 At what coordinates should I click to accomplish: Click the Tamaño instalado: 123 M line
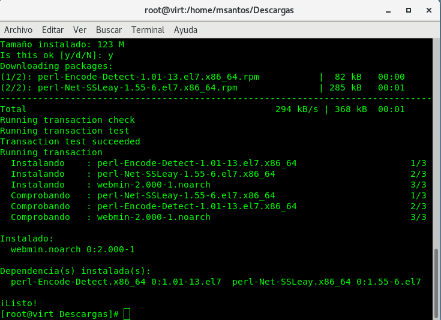[62, 44]
